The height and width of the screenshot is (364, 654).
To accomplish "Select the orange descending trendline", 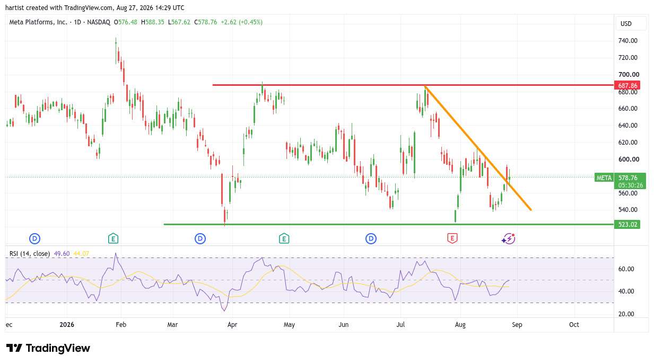I will pos(477,147).
